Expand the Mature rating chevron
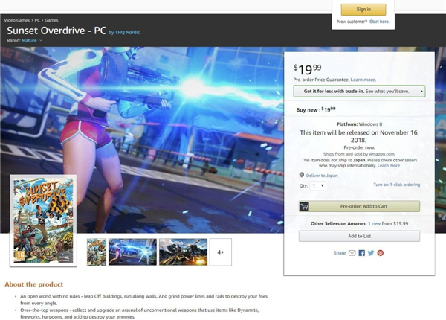 pos(41,41)
